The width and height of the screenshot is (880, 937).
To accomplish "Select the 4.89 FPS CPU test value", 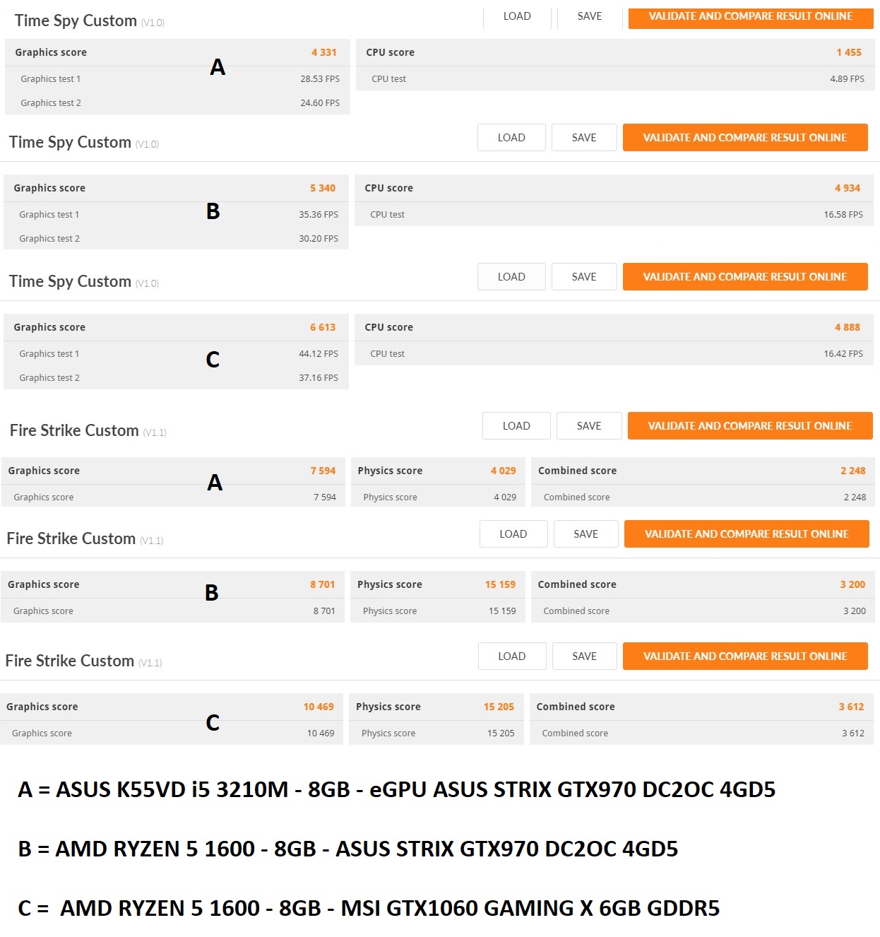I will (x=848, y=79).
